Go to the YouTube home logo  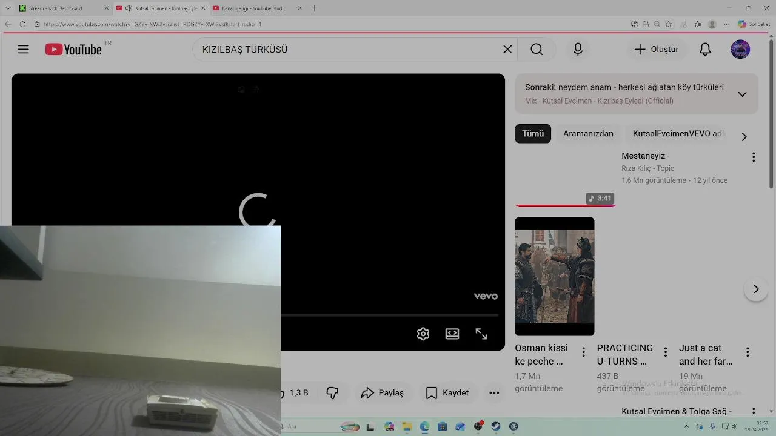click(x=73, y=50)
